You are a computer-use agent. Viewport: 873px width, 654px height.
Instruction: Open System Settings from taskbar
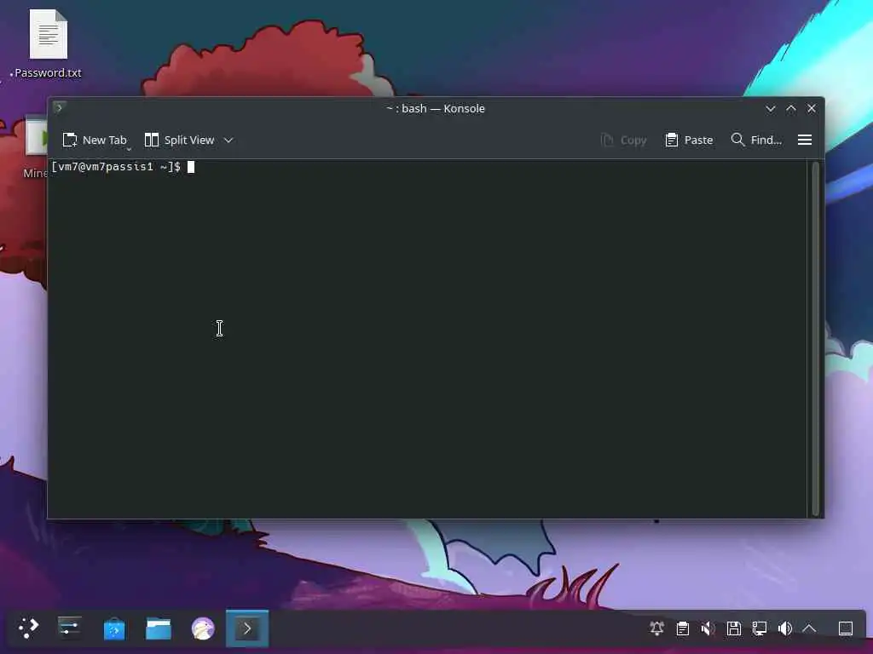click(x=70, y=628)
